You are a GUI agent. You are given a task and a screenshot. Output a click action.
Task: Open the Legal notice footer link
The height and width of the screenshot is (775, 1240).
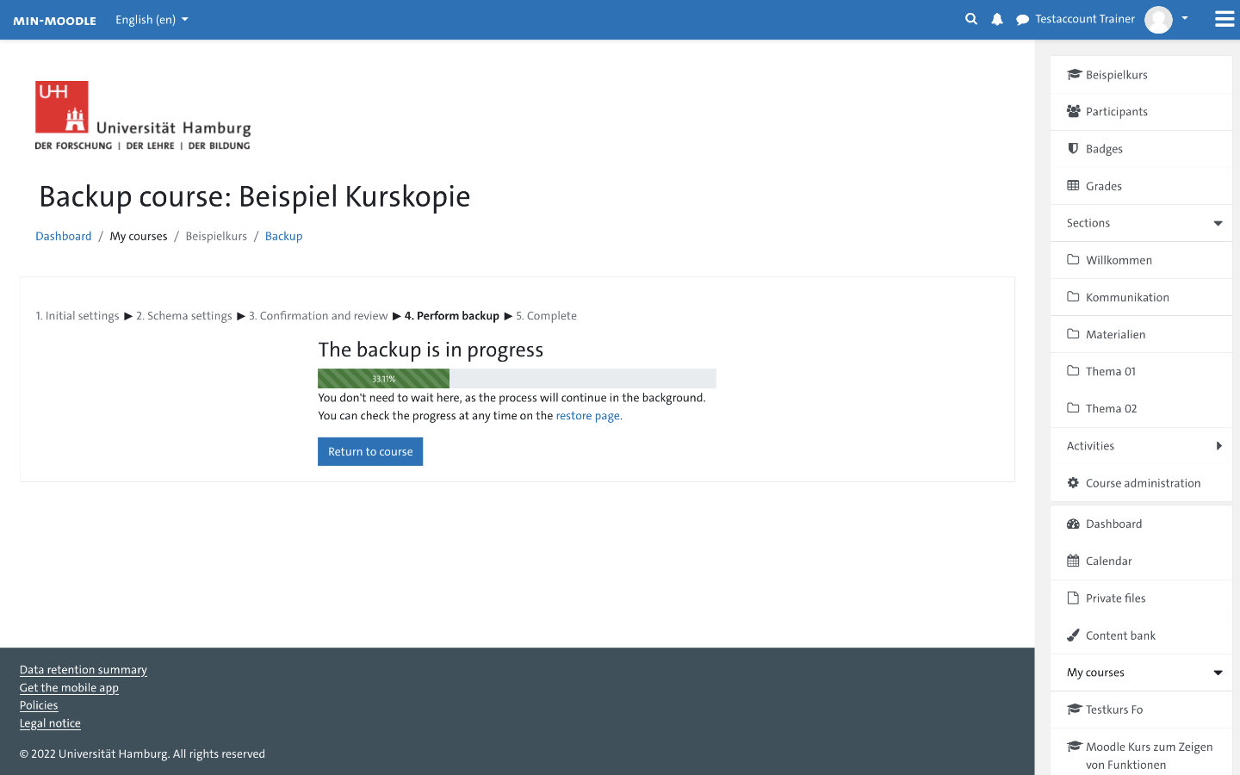(x=50, y=722)
